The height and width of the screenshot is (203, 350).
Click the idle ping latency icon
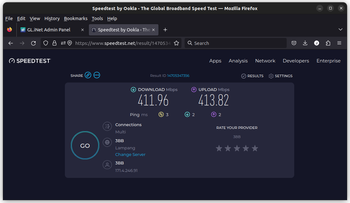(x=161, y=115)
